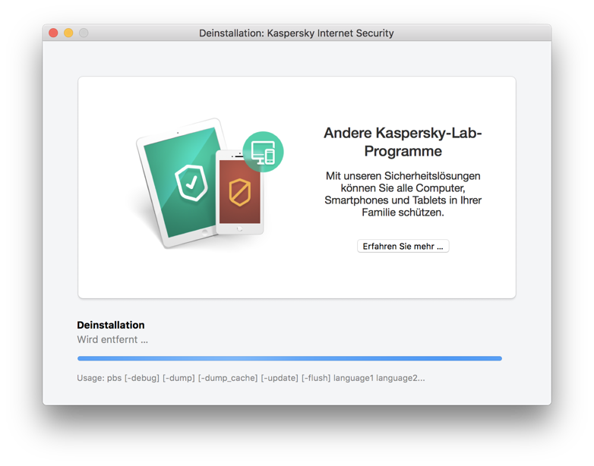This screenshot has width=594, height=466.
Task: Click the "Wird entfernt ..." status text
Action: click(x=112, y=339)
